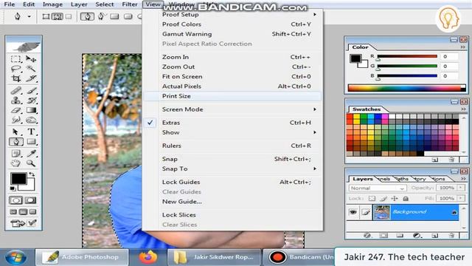The width and height of the screenshot is (472, 266).
Task: Select the Blur tool
Action: [15, 120]
